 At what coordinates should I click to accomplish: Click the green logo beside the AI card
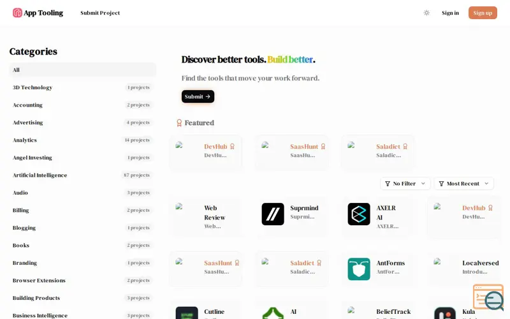(273, 313)
